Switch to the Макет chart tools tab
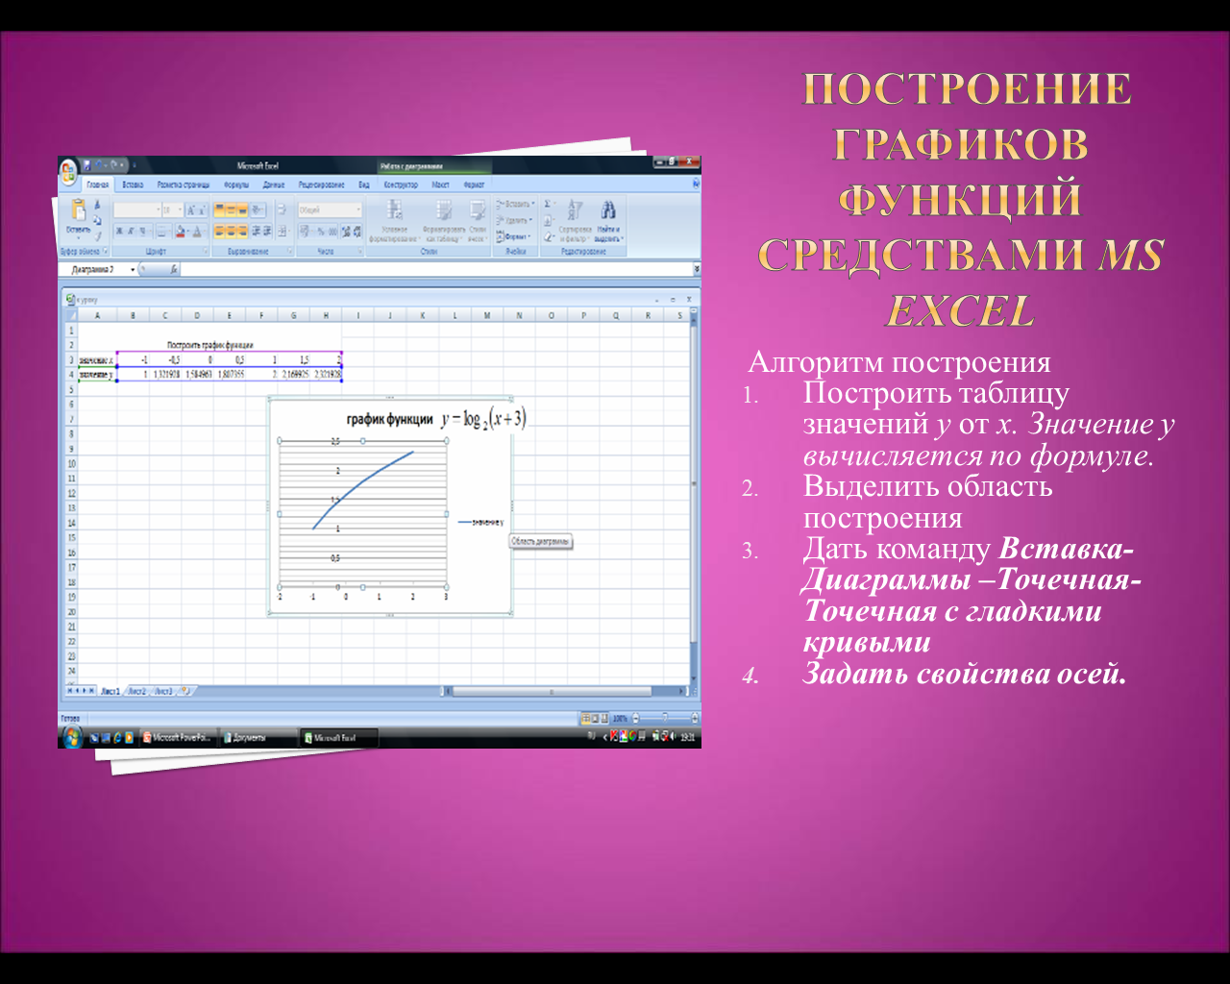The height and width of the screenshot is (984, 1230). (440, 184)
